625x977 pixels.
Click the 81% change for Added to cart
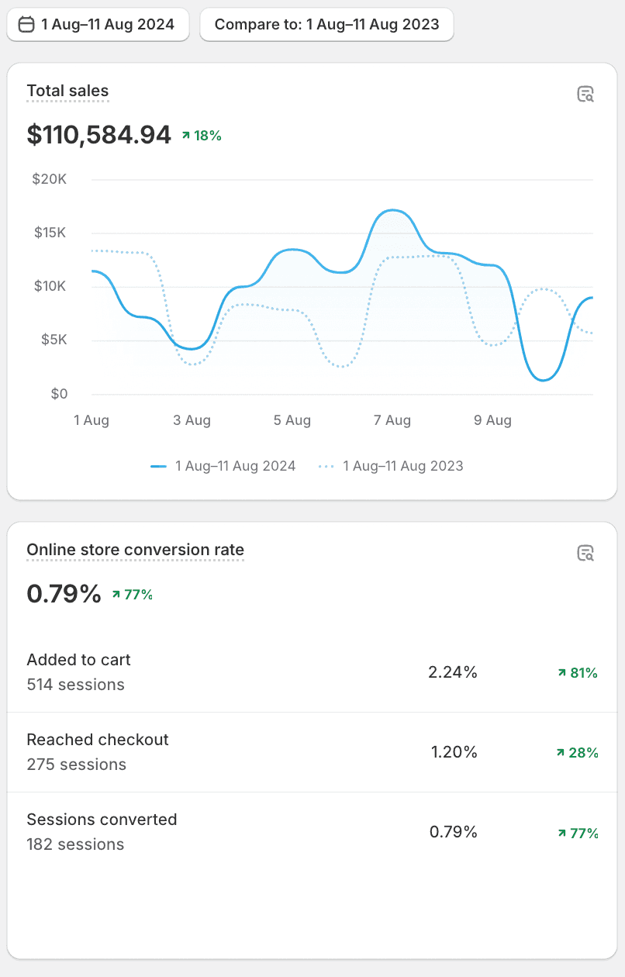(x=578, y=673)
